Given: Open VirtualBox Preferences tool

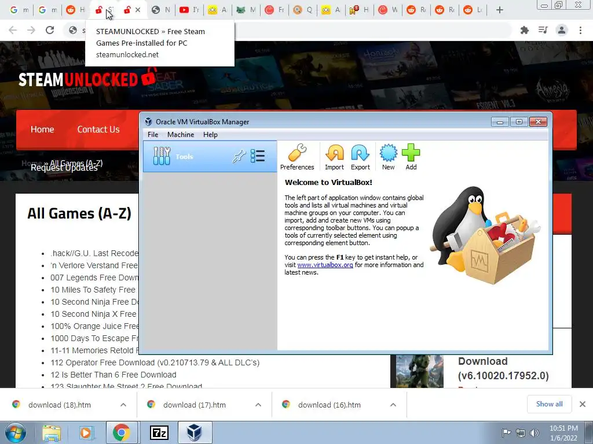Looking at the screenshot, I should 297,157.
